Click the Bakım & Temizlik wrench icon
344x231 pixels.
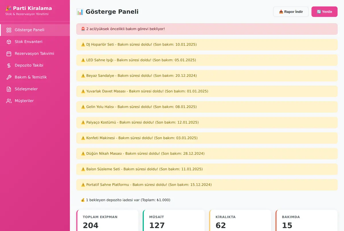(9, 77)
